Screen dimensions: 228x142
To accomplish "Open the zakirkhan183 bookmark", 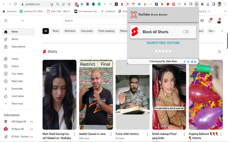I will pyautogui.click(x=32, y=11).
